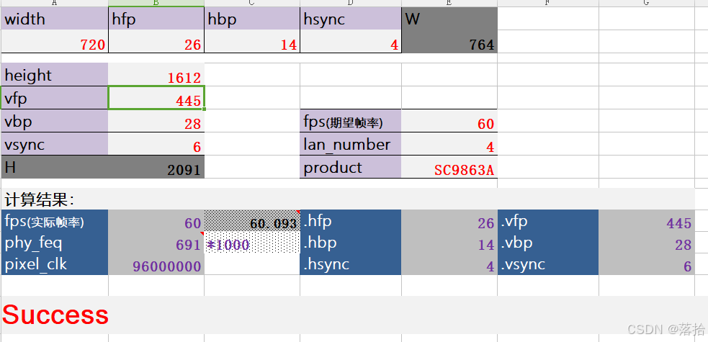Click the width header label cell
This screenshot has height=342, width=708.
click(54, 19)
